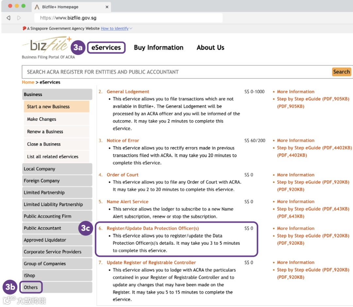Expand Public Accounting Firm section
Viewport: 353px width, 307px height.
pyautogui.click(x=57, y=216)
